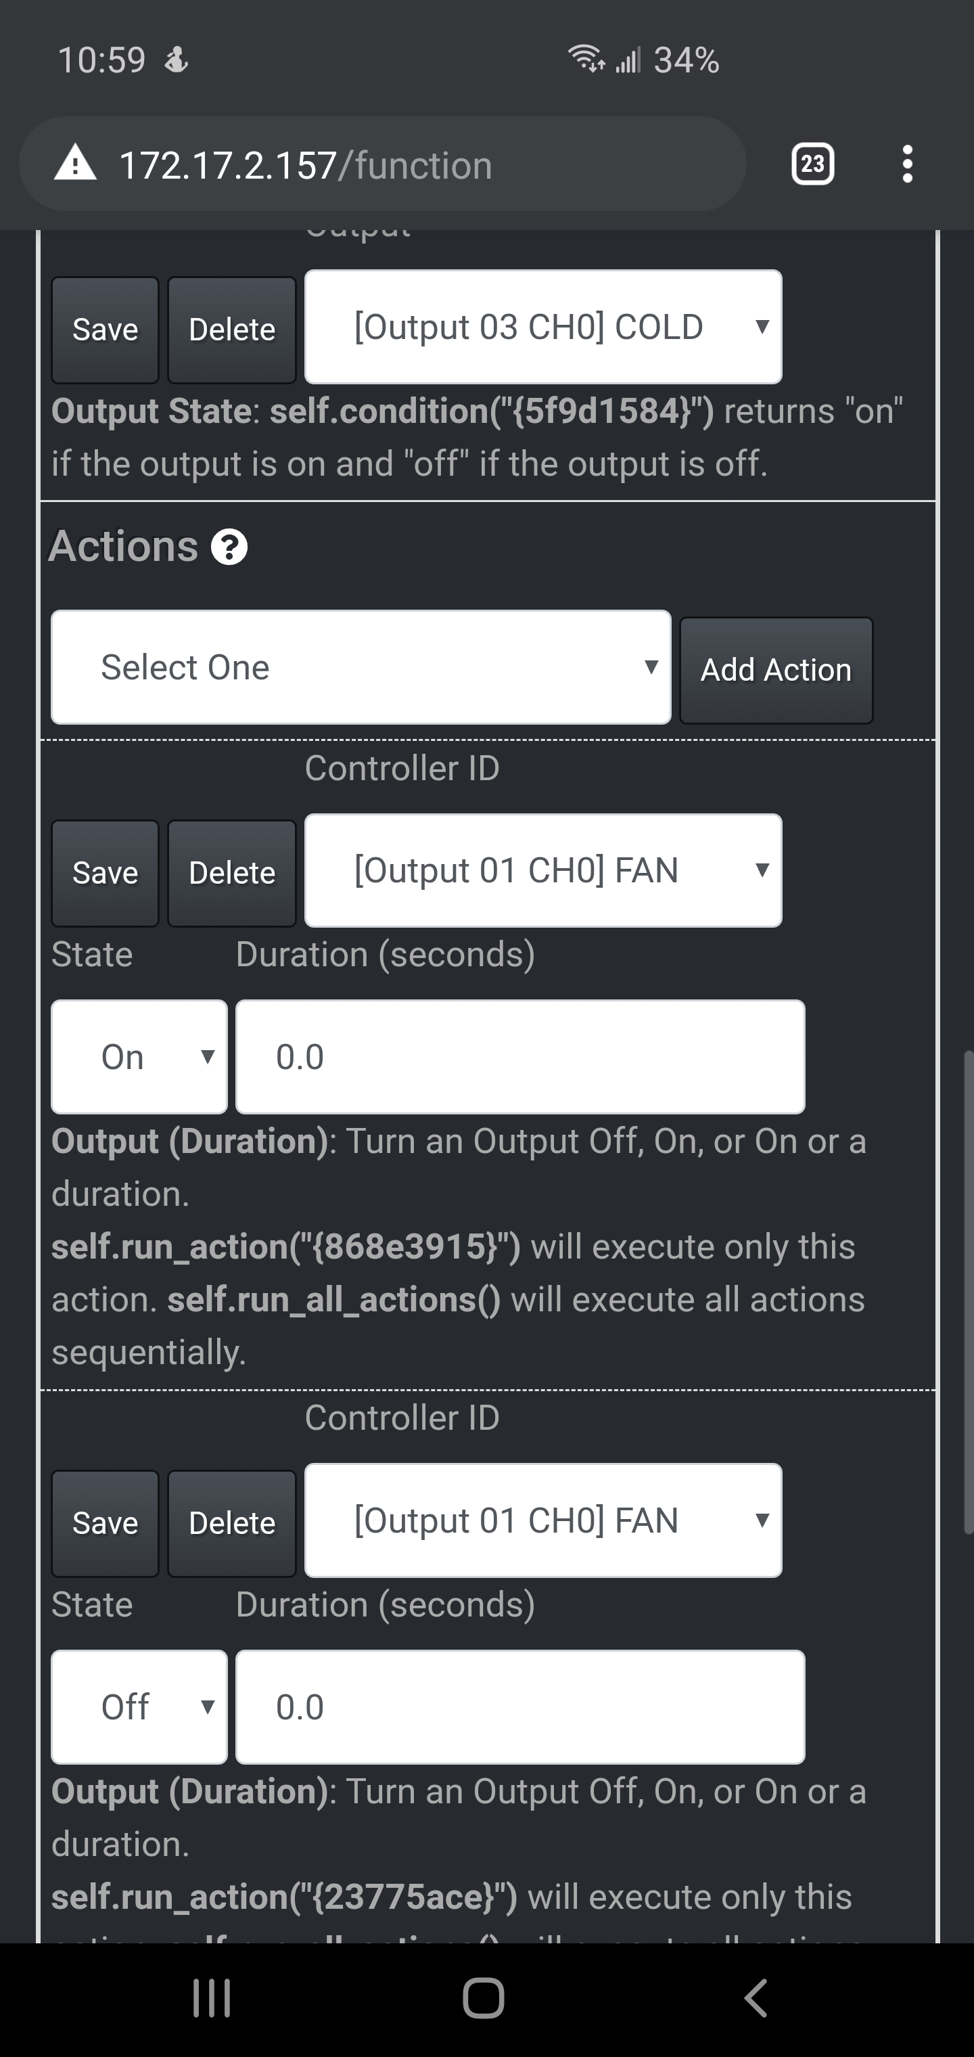Image resolution: width=974 pixels, height=2057 pixels.
Task: Open the browser overflow menu
Action: point(907,164)
